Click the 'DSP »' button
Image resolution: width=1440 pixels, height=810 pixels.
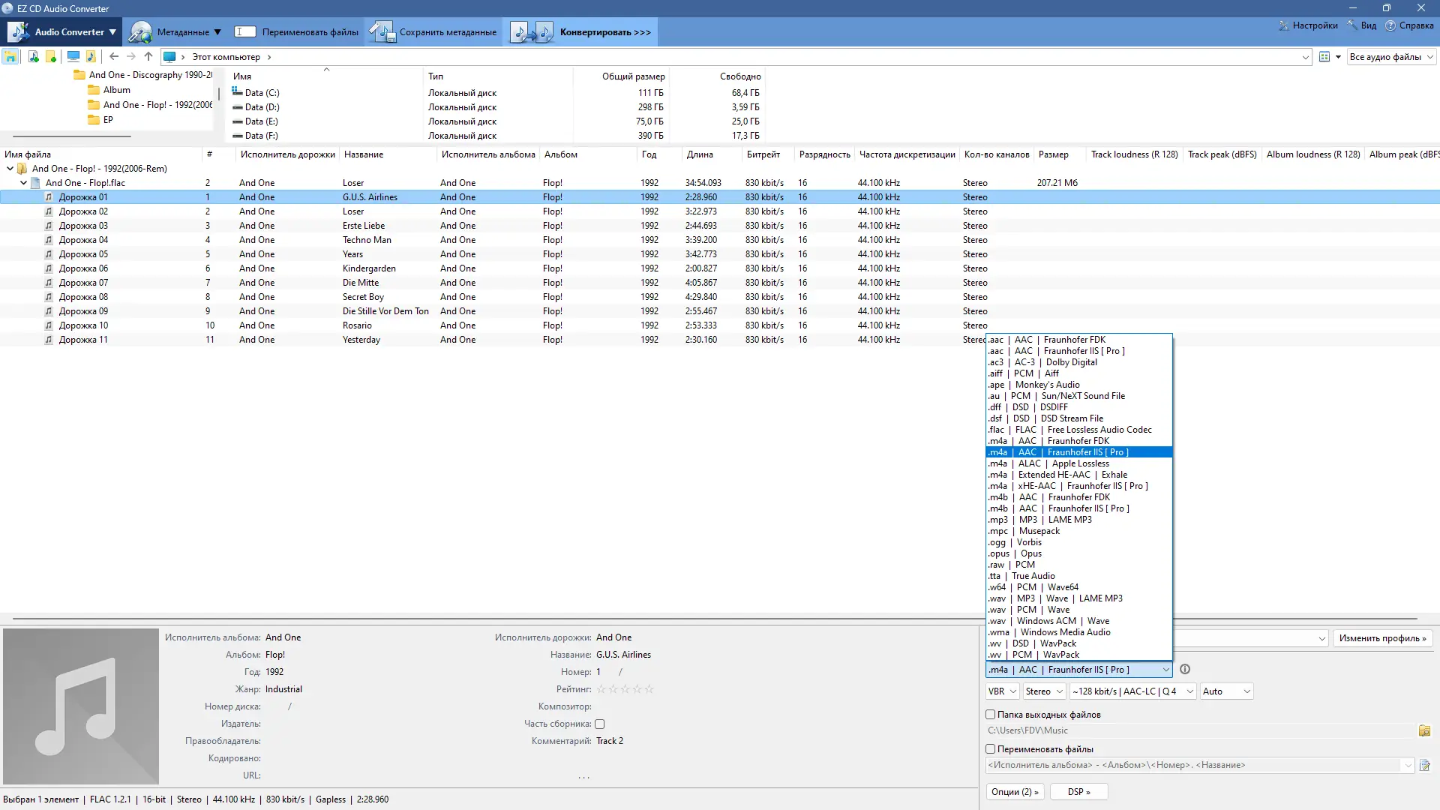tap(1078, 792)
